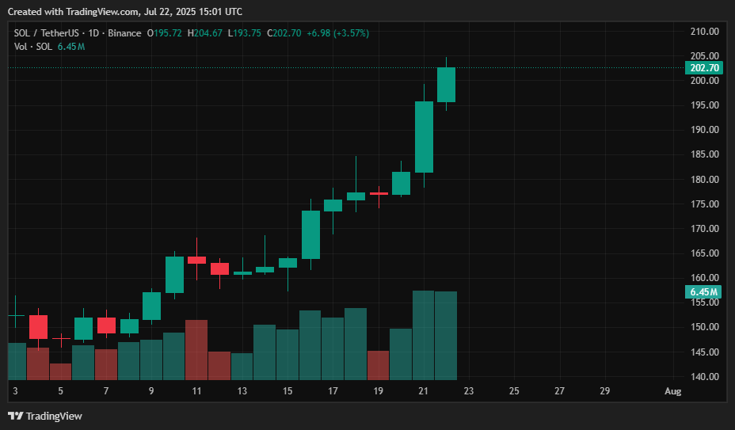Select the latest green candle on July 22
735x430 pixels.
446,85
